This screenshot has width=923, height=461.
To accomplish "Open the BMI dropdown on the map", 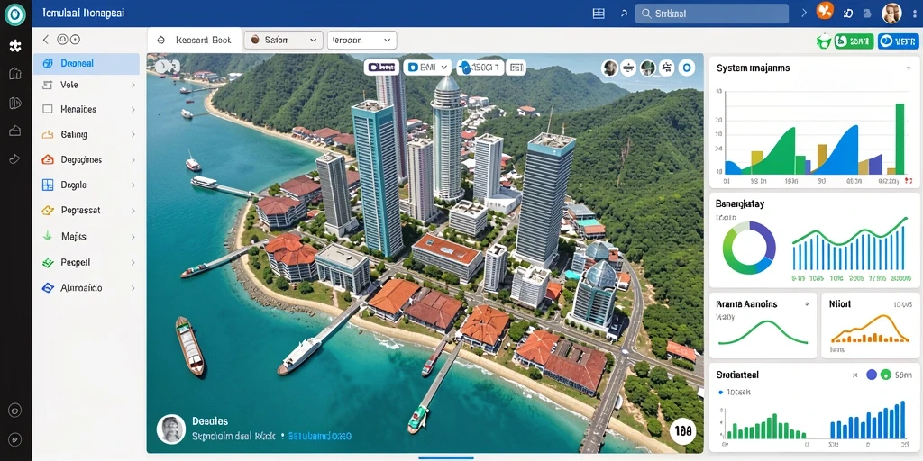I will click(x=428, y=68).
